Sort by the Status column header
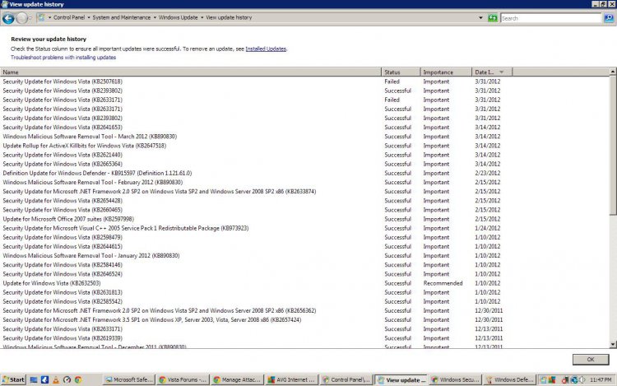This screenshot has width=617, height=386. coord(401,72)
